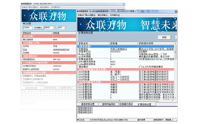Select 云密码 row in RTU window
Image resolution: width=200 pixels, height=124 pixels.
tap(49, 53)
